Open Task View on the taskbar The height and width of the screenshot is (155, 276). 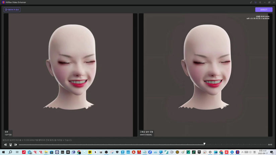coord(17,152)
